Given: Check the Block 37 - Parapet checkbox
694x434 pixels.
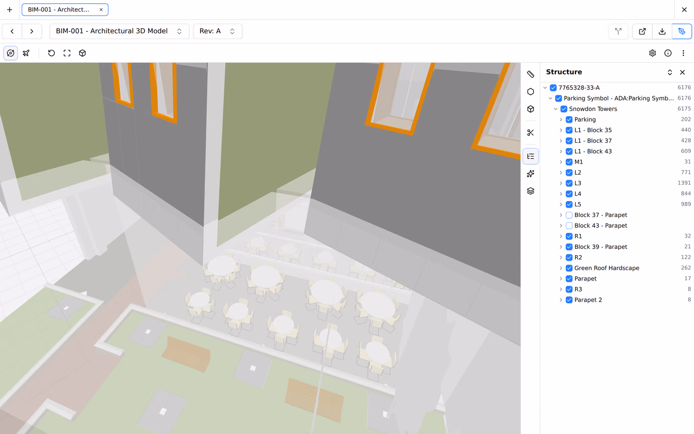Looking at the screenshot, I should [x=569, y=215].
